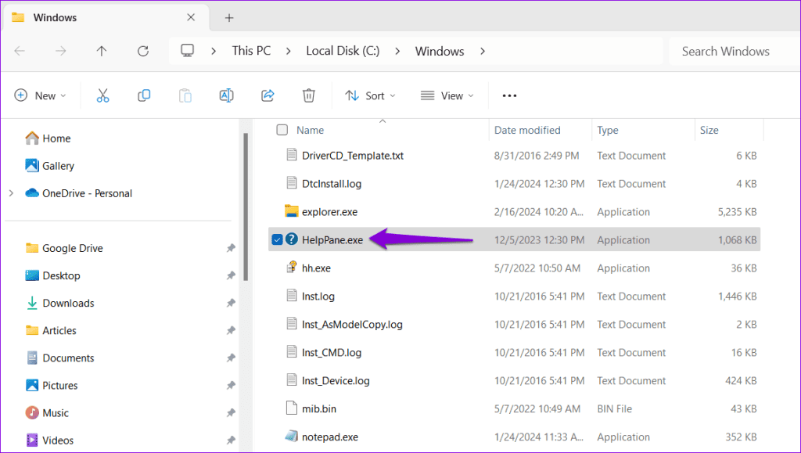The width and height of the screenshot is (801, 453).
Task: Click the navigation pane scrollbar
Action: point(246,207)
